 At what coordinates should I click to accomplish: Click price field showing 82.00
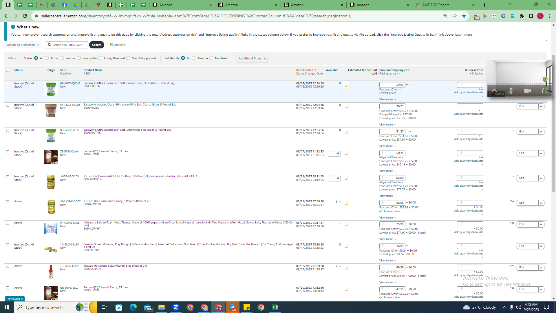pyautogui.click(x=392, y=178)
